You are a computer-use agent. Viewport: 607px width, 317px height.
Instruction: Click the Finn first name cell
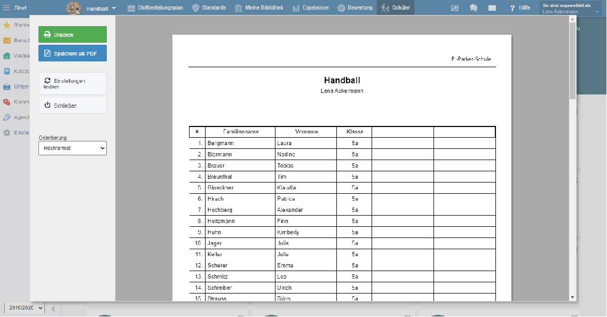[x=306, y=221]
